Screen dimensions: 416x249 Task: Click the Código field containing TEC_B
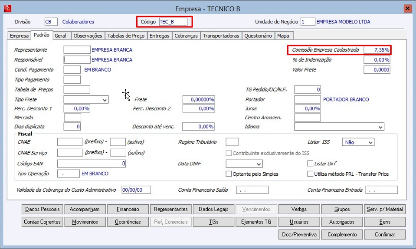[173, 22]
